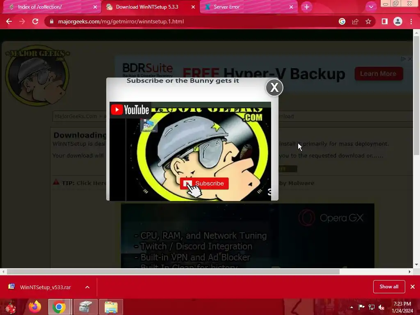Click the muted volume tray icon
Image resolution: width=420 pixels, height=315 pixels.
click(381, 307)
